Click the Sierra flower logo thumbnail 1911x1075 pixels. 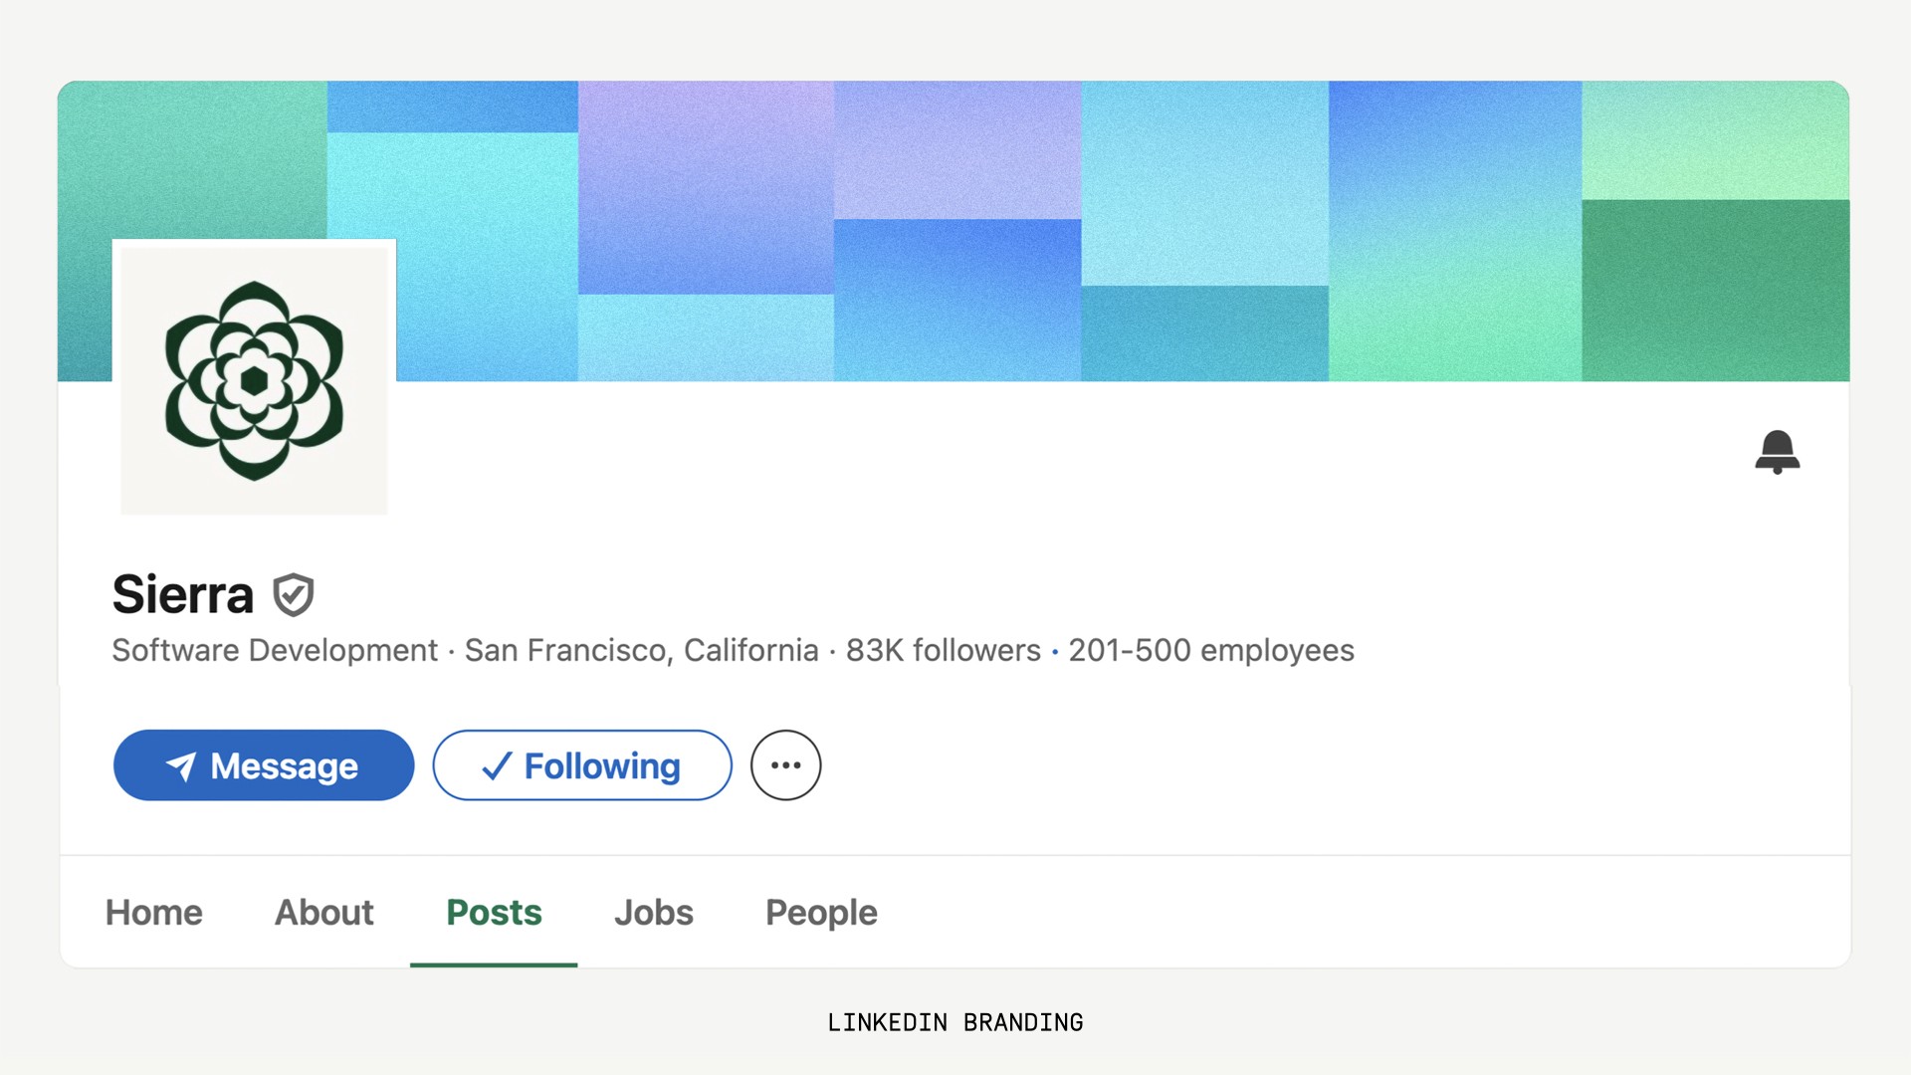(x=254, y=380)
